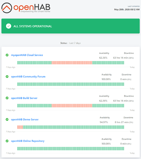
Task: Click the 62.36% availability for Build Server
Action: pos(103,101)
